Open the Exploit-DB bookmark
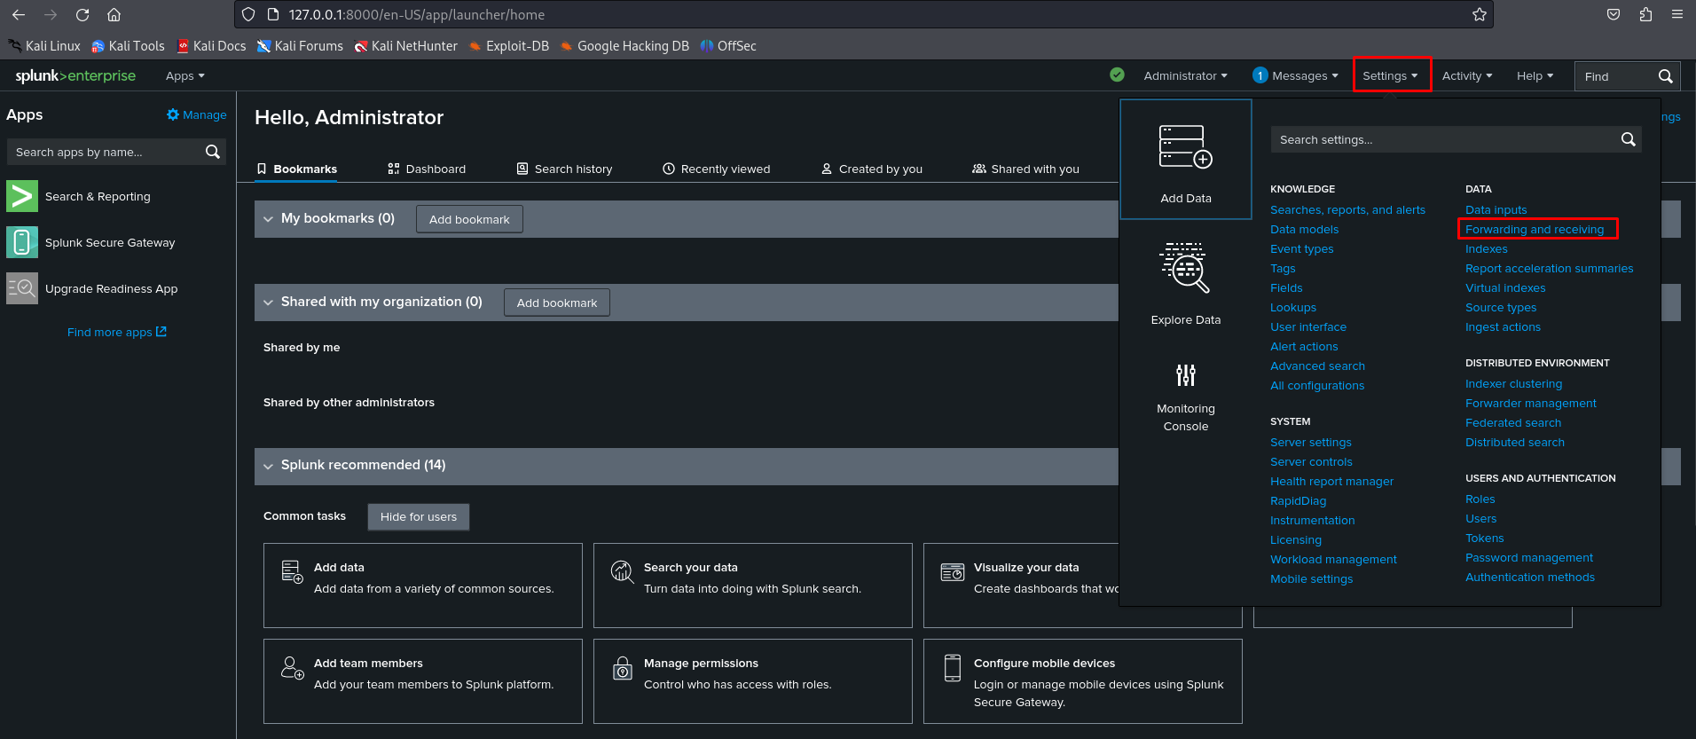Image resolution: width=1696 pixels, height=739 pixels. point(508,45)
